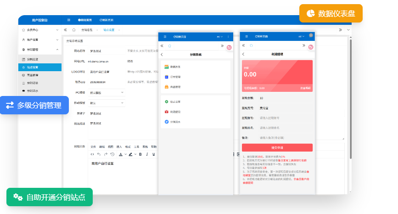Open the 移动模板 dropdown

click(107, 103)
